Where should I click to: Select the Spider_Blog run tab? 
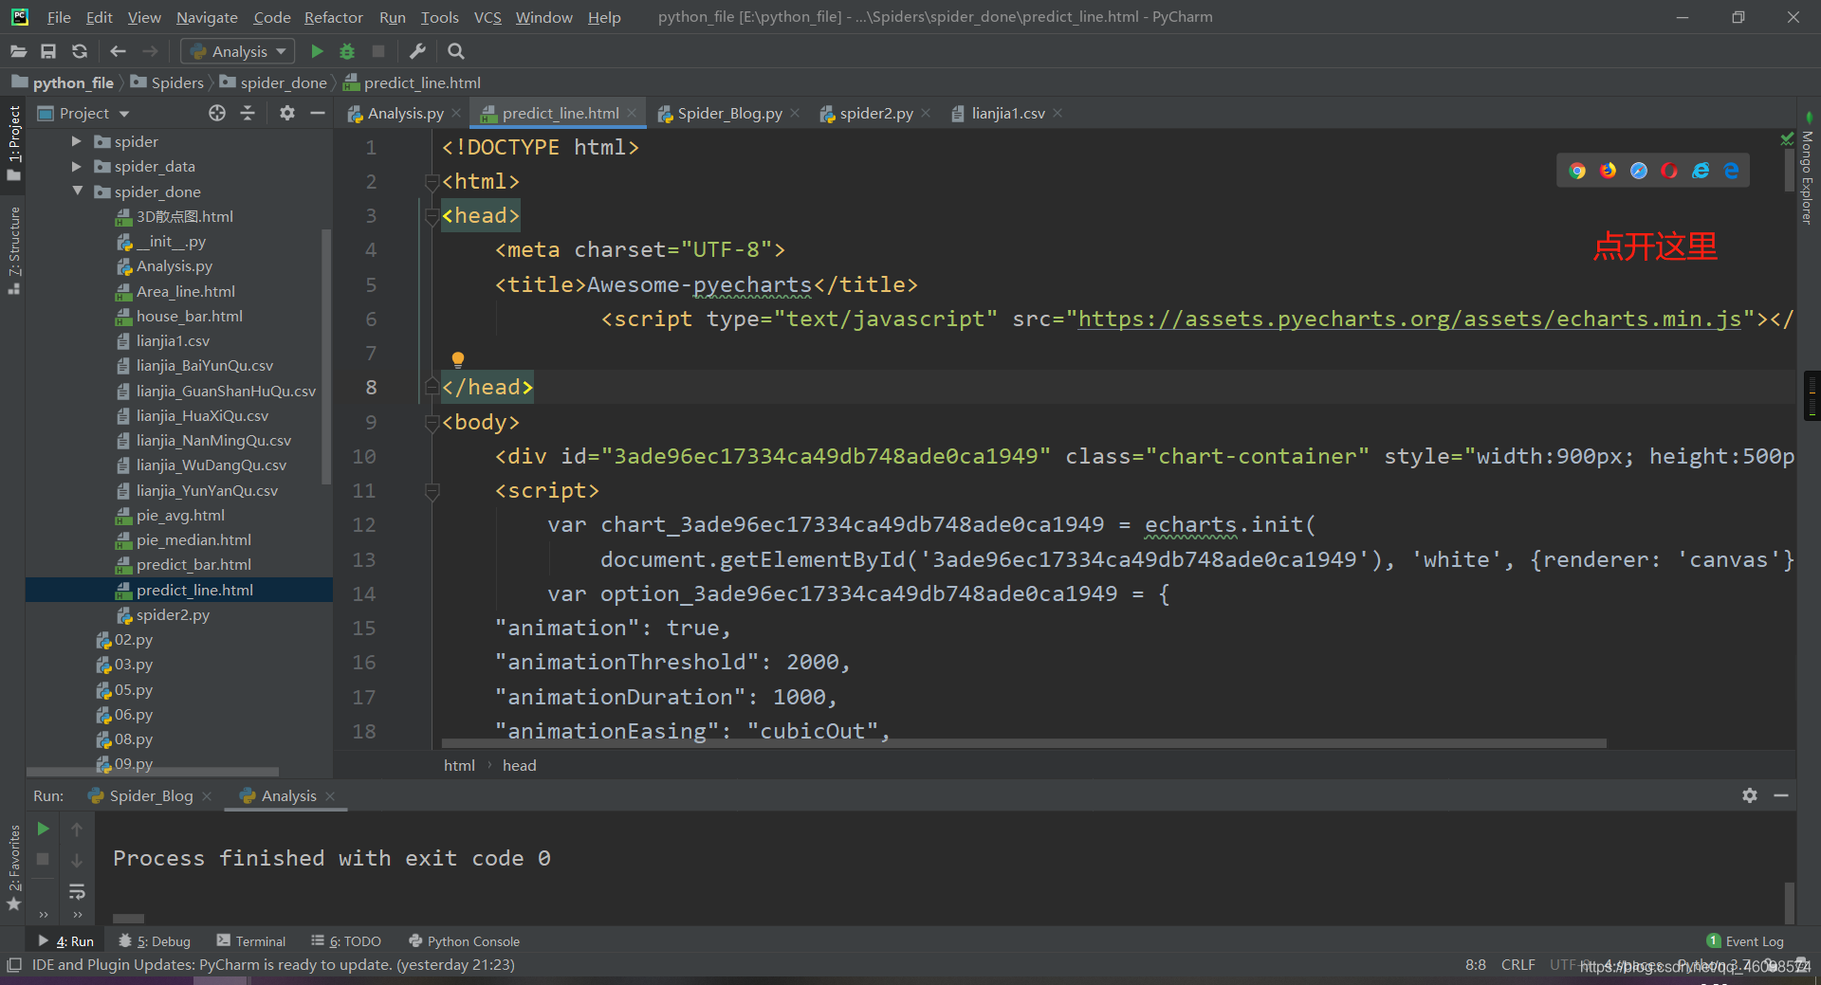coord(151,795)
